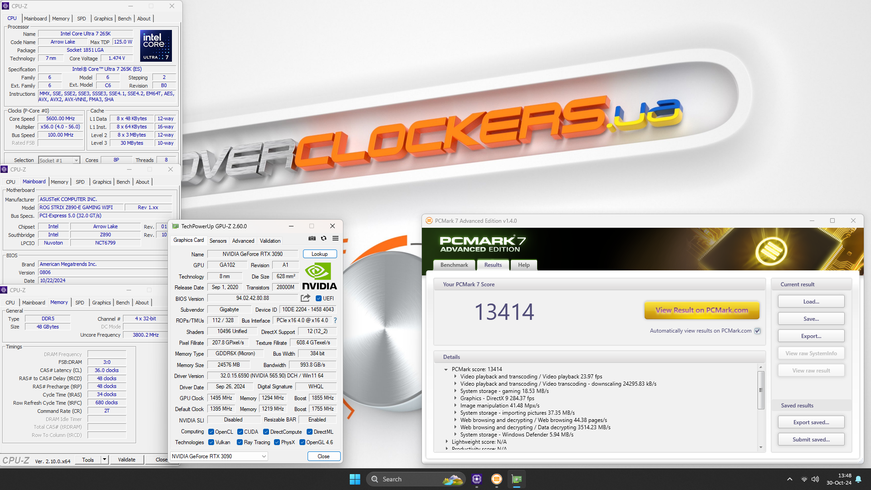Image resolution: width=871 pixels, height=490 pixels.
Task: Toggle the Ray Tracing checkbox
Action: (x=240, y=442)
